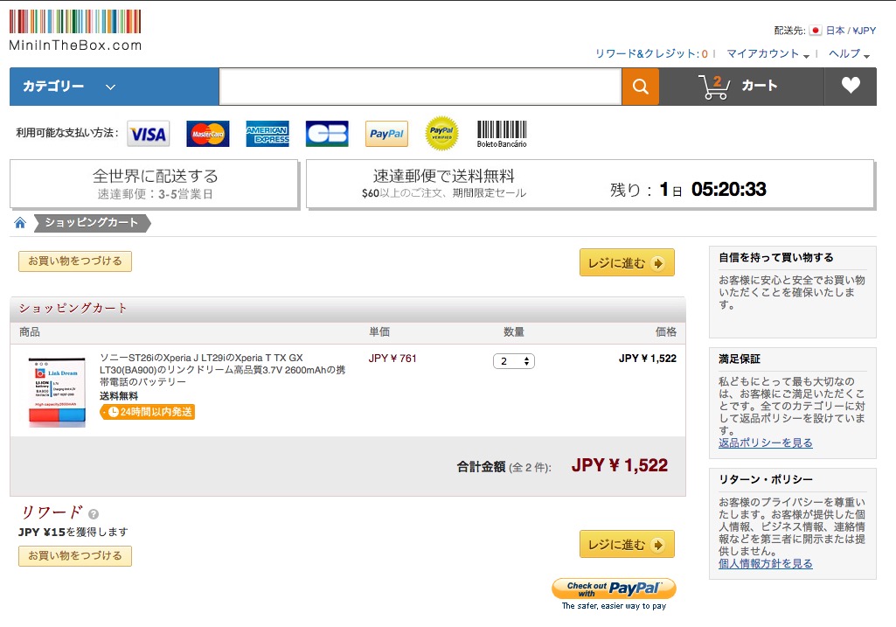Click the VISA payment logo
The width and height of the screenshot is (896, 627).
[149, 134]
